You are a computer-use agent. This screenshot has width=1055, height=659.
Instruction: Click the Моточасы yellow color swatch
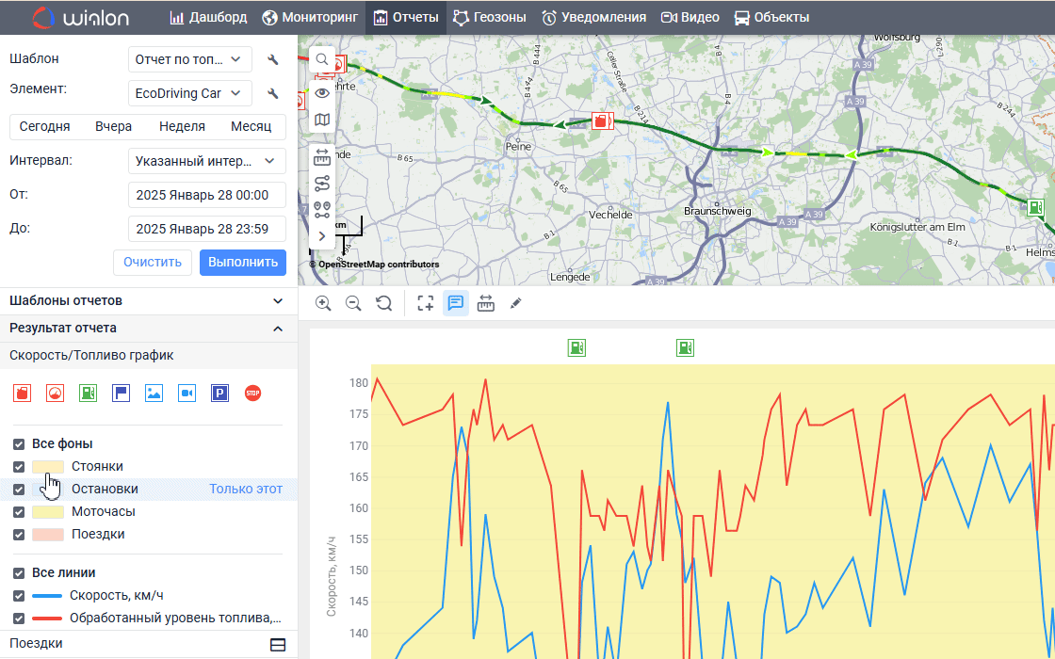[x=48, y=512]
